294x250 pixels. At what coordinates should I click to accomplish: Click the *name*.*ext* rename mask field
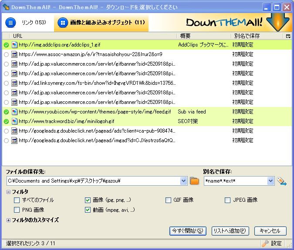[236, 181]
